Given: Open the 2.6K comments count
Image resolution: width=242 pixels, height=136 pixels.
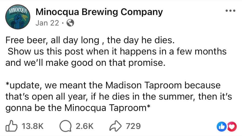Looking at the screenshot, I should [84, 126].
